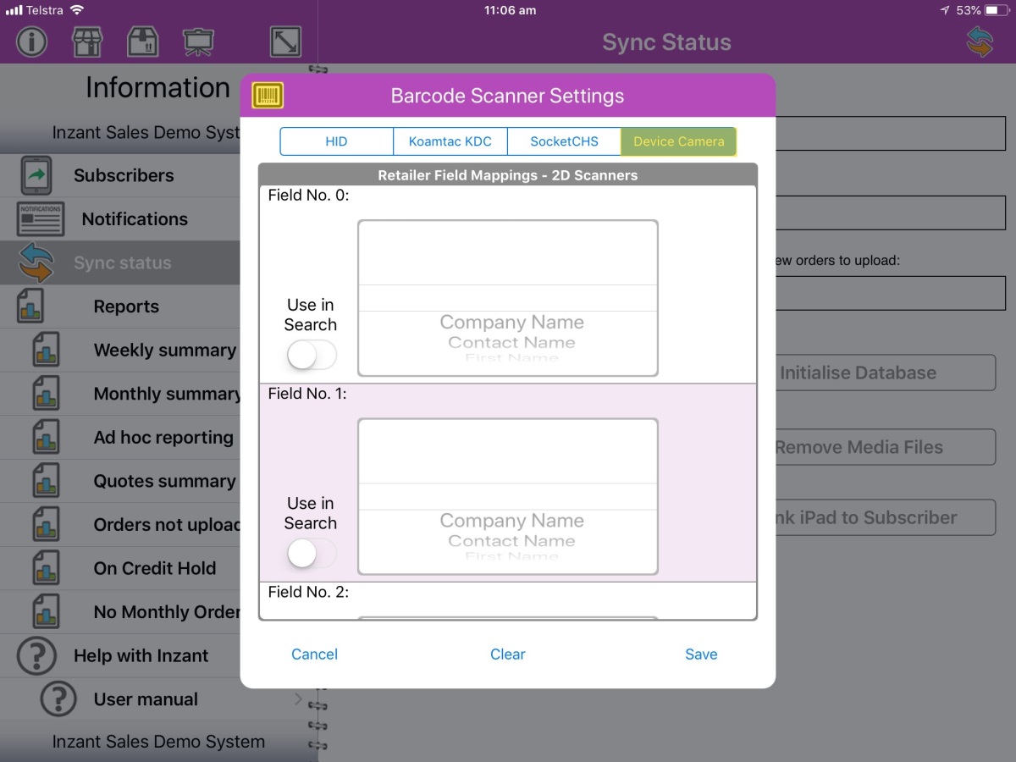Image resolution: width=1016 pixels, height=762 pixels.
Task: Open Monthly summary report
Action: click(x=167, y=394)
